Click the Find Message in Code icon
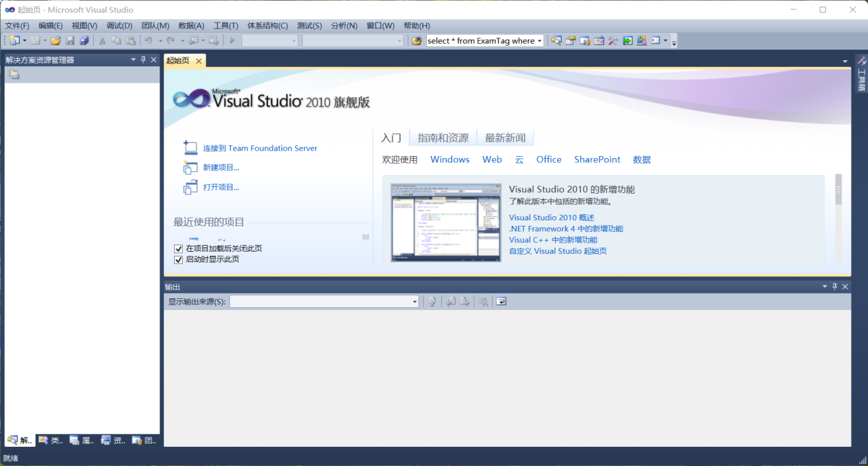Image resolution: width=868 pixels, height=466 pixels. (432, 301)
